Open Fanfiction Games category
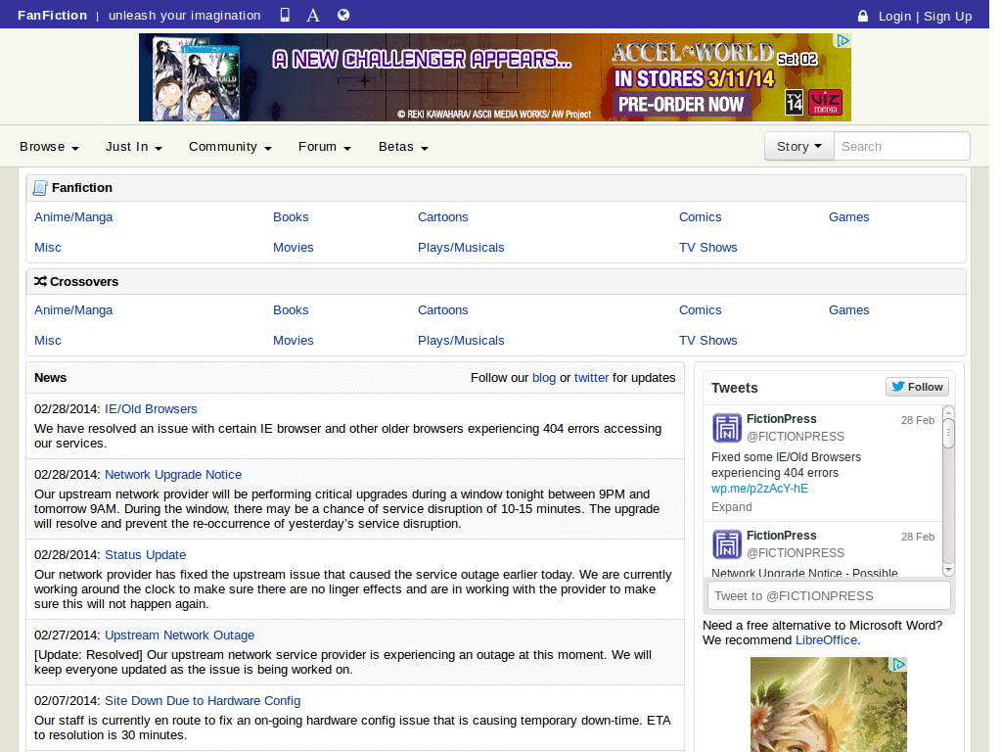The width and height of the screenshot is (1002, 752). pyautogui.click(x=848, y=217)
